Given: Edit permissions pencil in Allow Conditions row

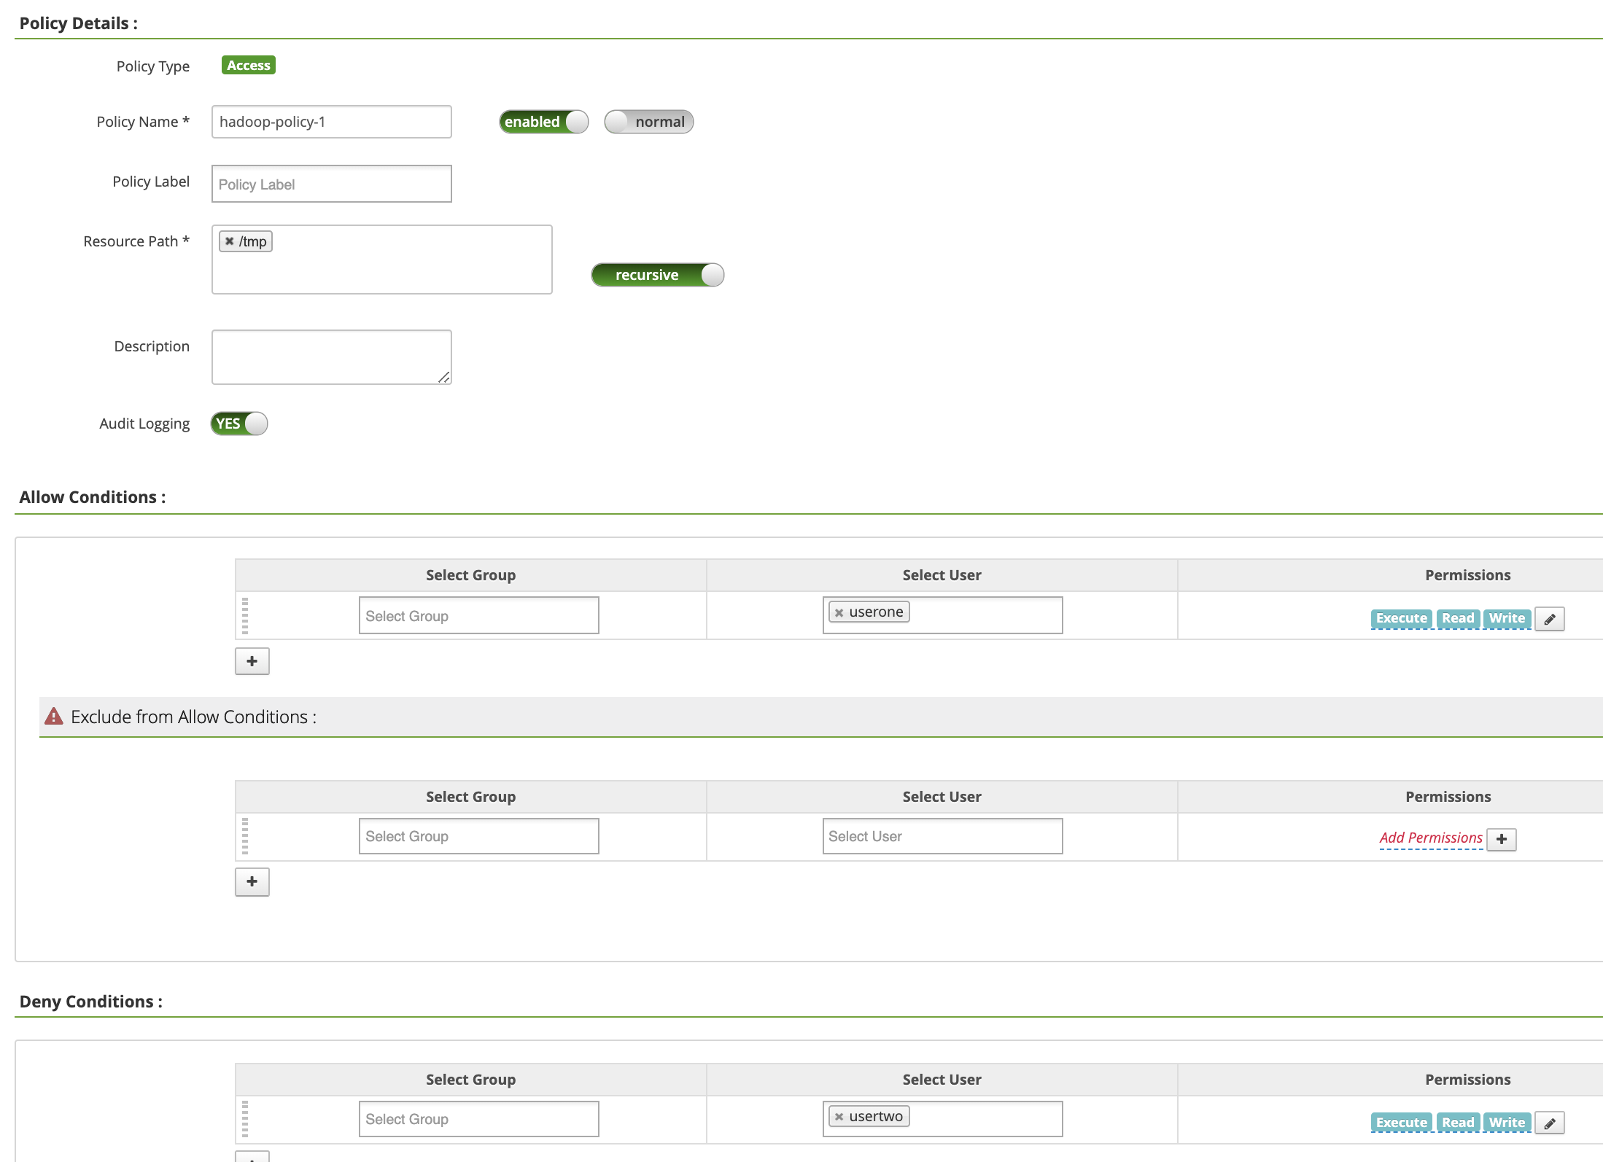Looking at the screenshot, I should (x=1549, y=619).
